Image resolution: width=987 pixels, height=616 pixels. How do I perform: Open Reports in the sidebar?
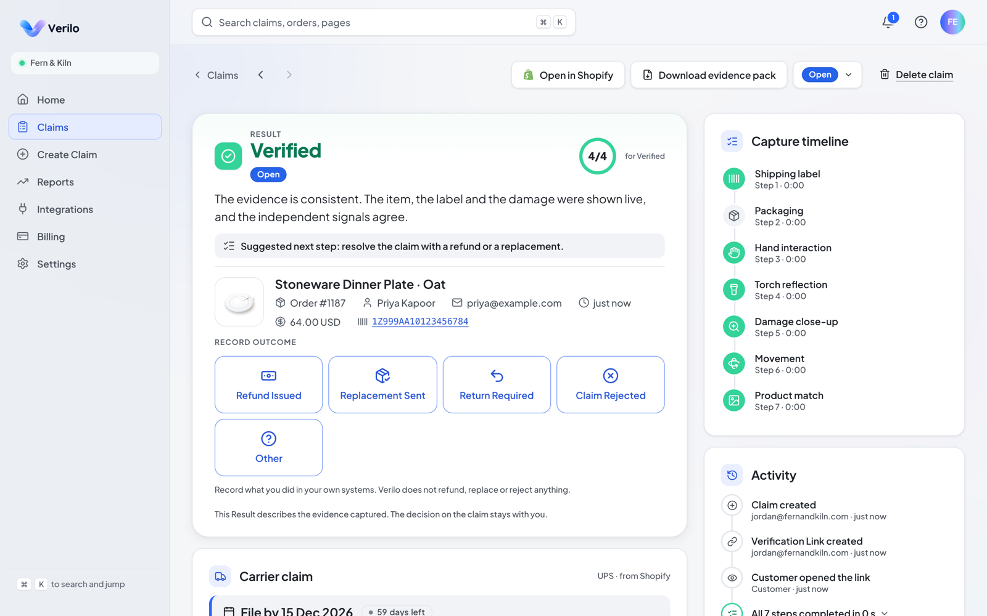85,182
